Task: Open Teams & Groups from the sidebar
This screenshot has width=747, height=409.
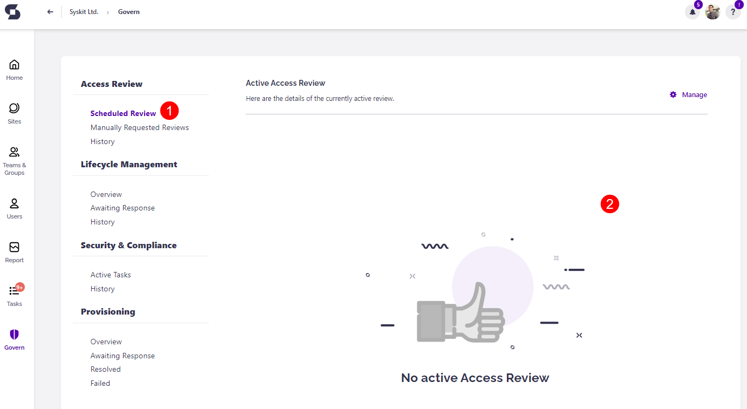Action: (14, 155)
